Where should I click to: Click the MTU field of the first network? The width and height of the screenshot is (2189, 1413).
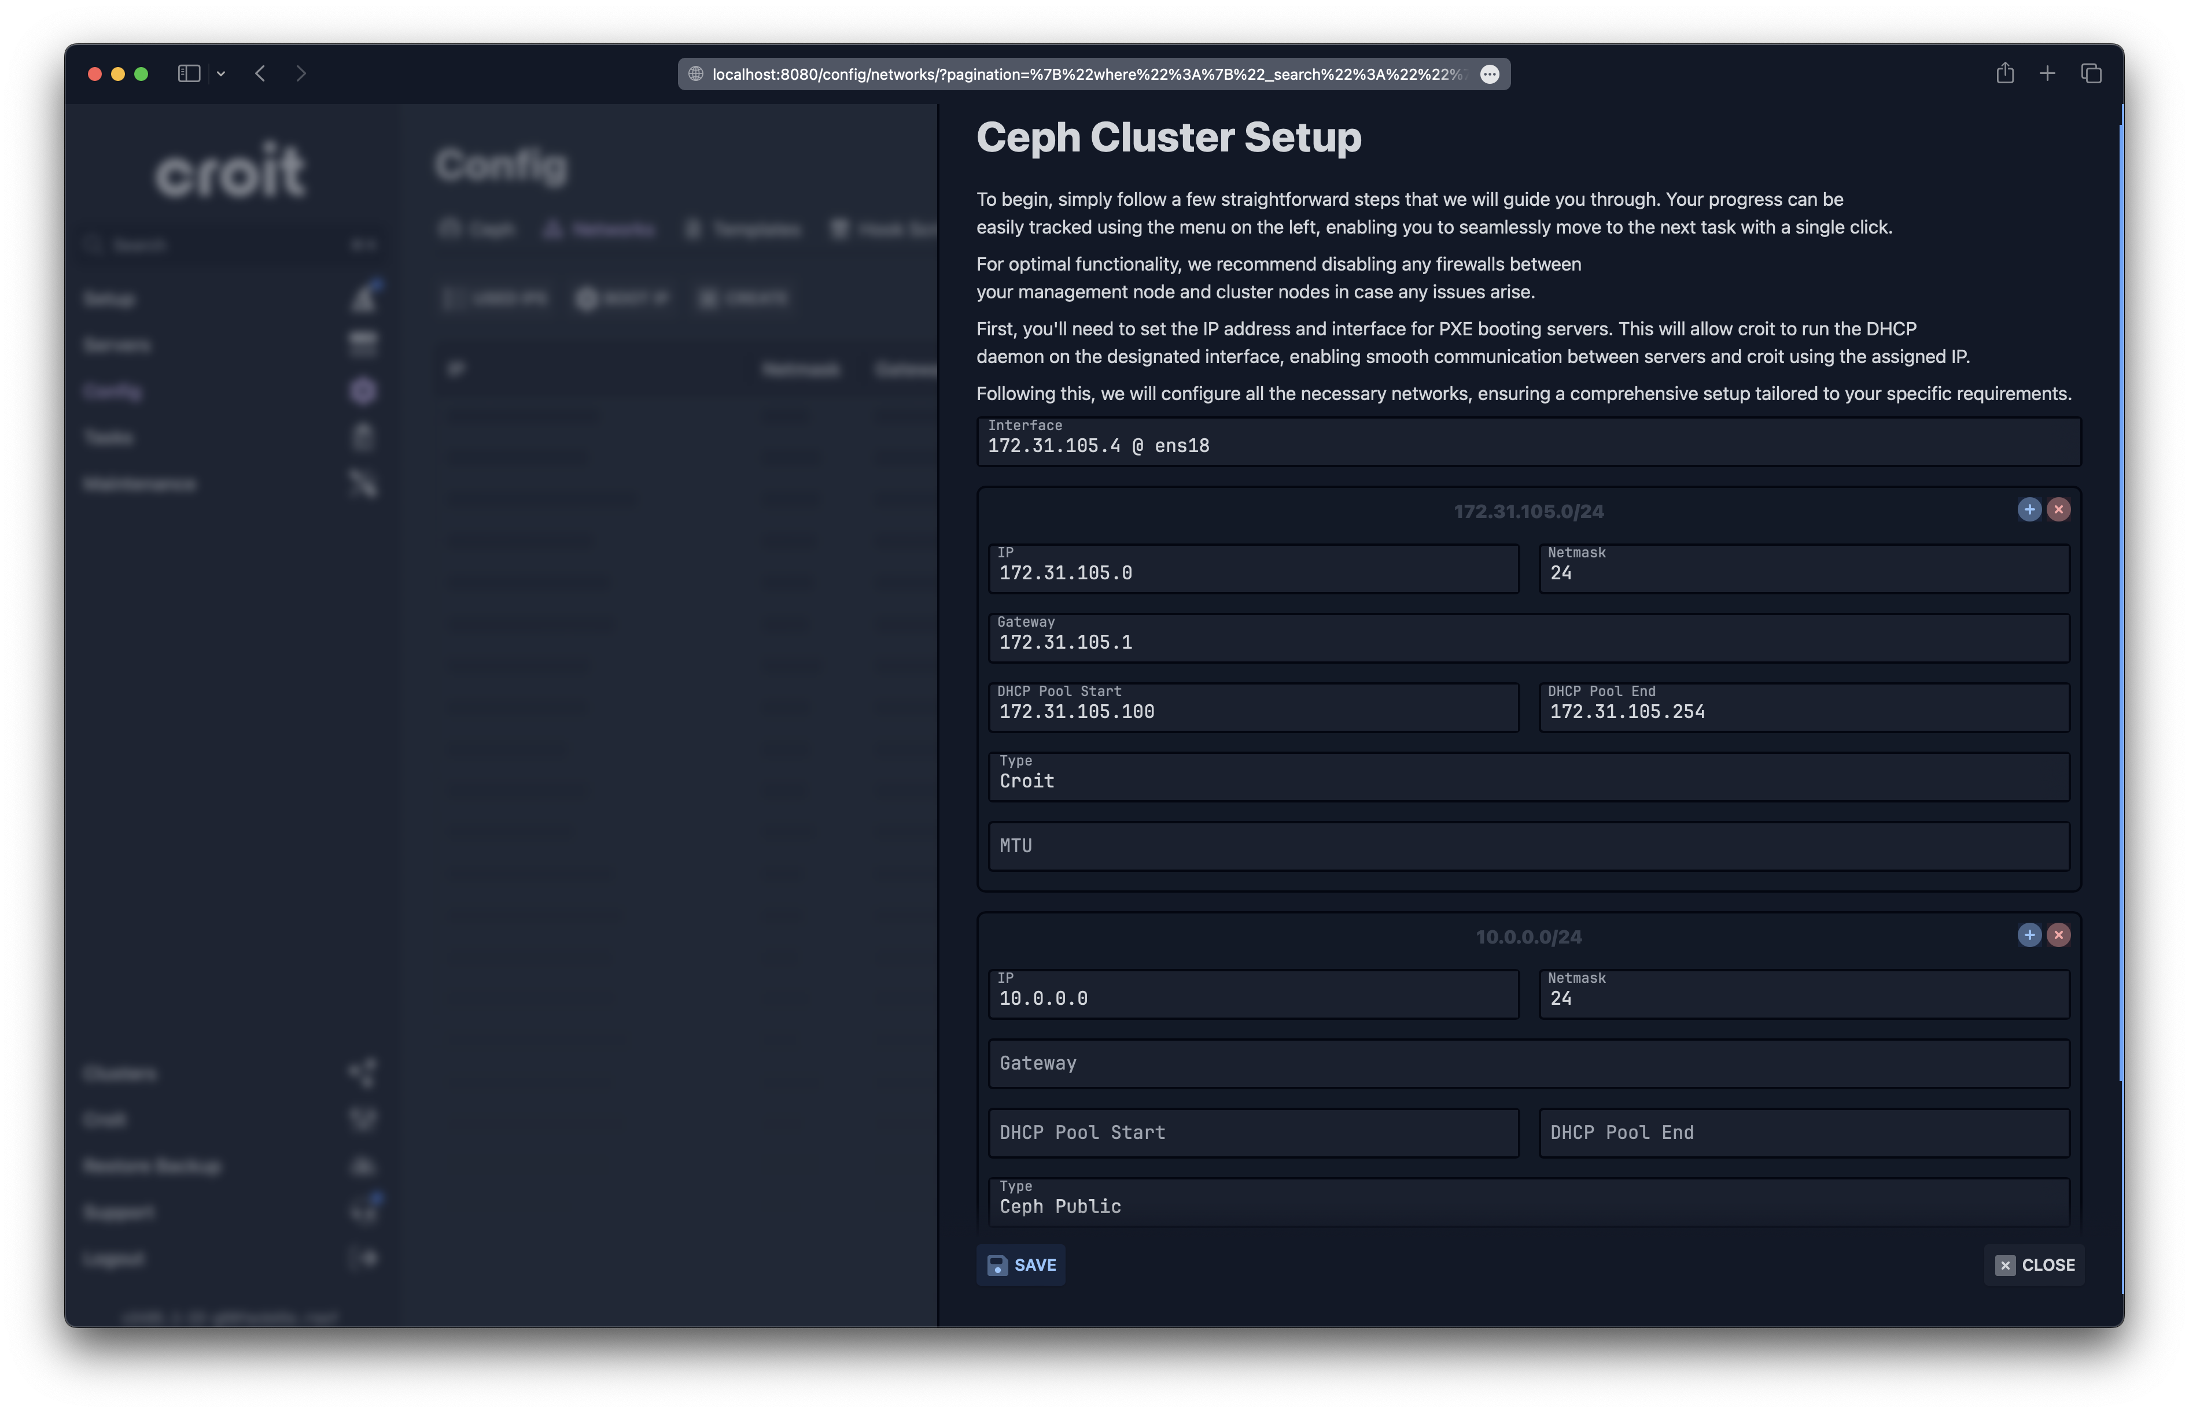tap(1528, 846)
